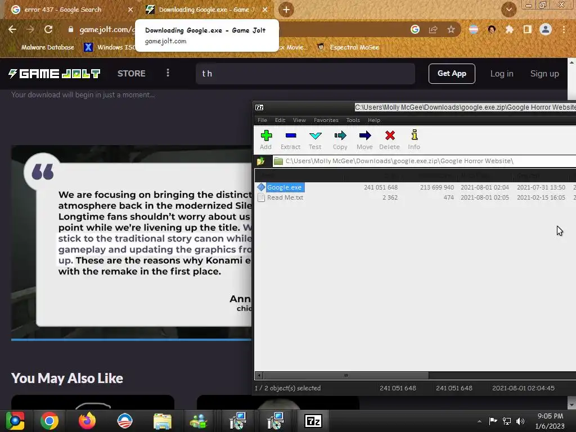Viewport: 576px width, 432px height.
Task: Open Game Jolt STORE link
Action: pos(132,74)
